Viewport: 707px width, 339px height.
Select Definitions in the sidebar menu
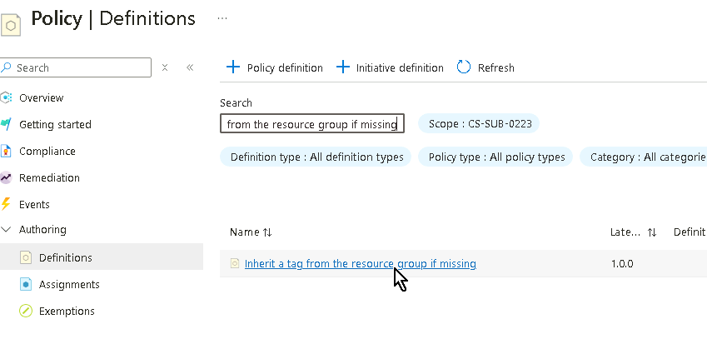pyautogui.click(x=65, y=257)
